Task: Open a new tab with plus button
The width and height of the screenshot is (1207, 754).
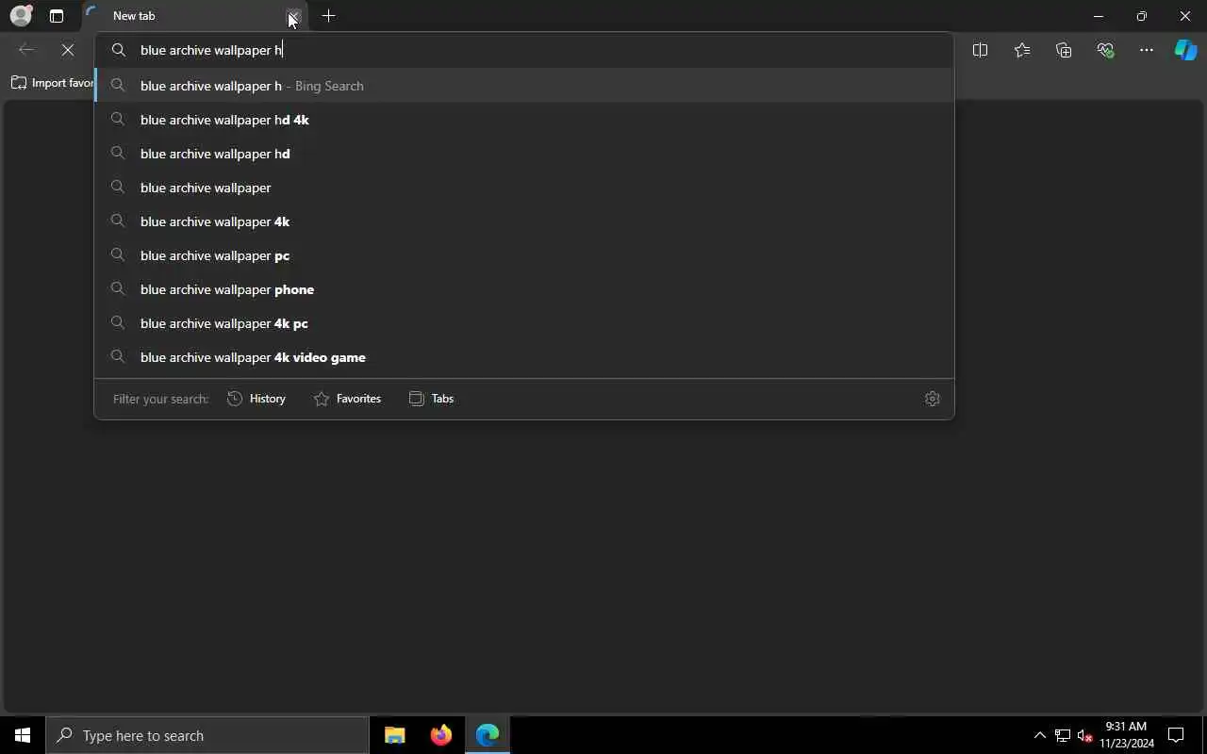Action: [328, 16]
